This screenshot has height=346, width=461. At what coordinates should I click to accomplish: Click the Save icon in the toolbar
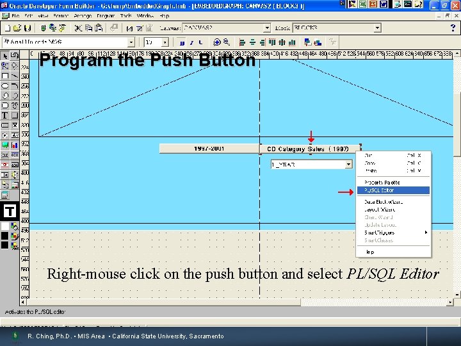coord(27,28)
